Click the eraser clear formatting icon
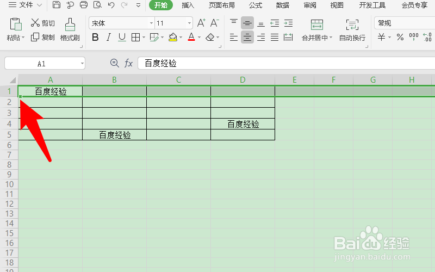Screen dimensions: 435x272 tap(210, 37)
